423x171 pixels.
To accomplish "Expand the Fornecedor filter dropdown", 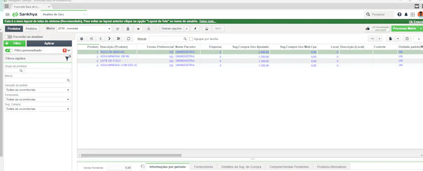I will (38, 99).
